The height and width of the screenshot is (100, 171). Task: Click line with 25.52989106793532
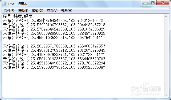(54, 25)
